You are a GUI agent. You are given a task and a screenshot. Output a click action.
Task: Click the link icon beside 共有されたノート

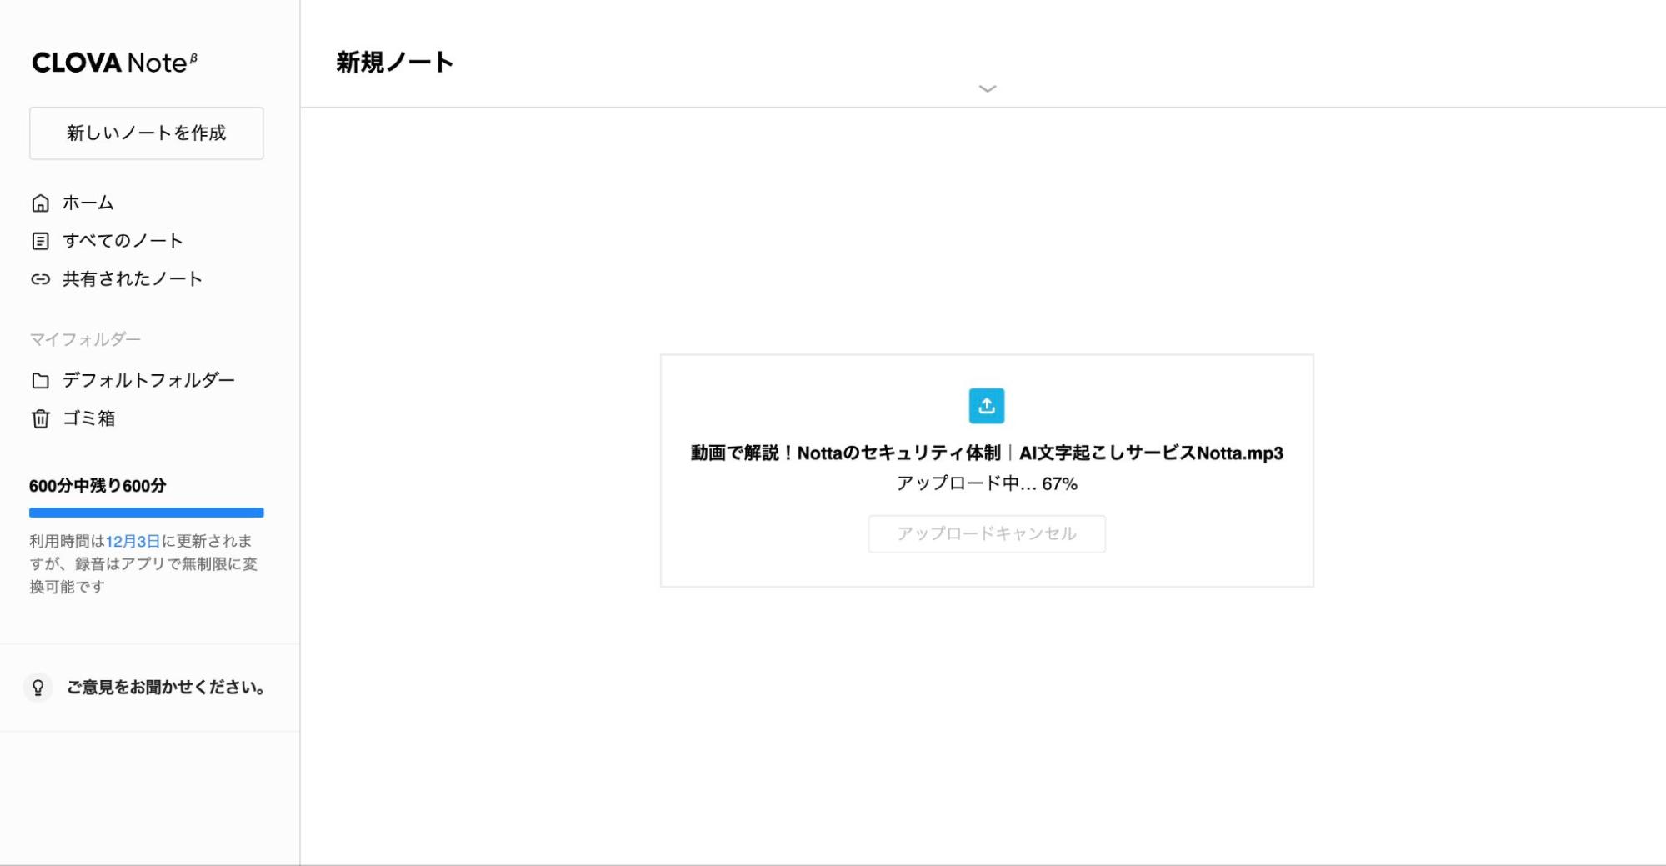click(x=40, y=279)
